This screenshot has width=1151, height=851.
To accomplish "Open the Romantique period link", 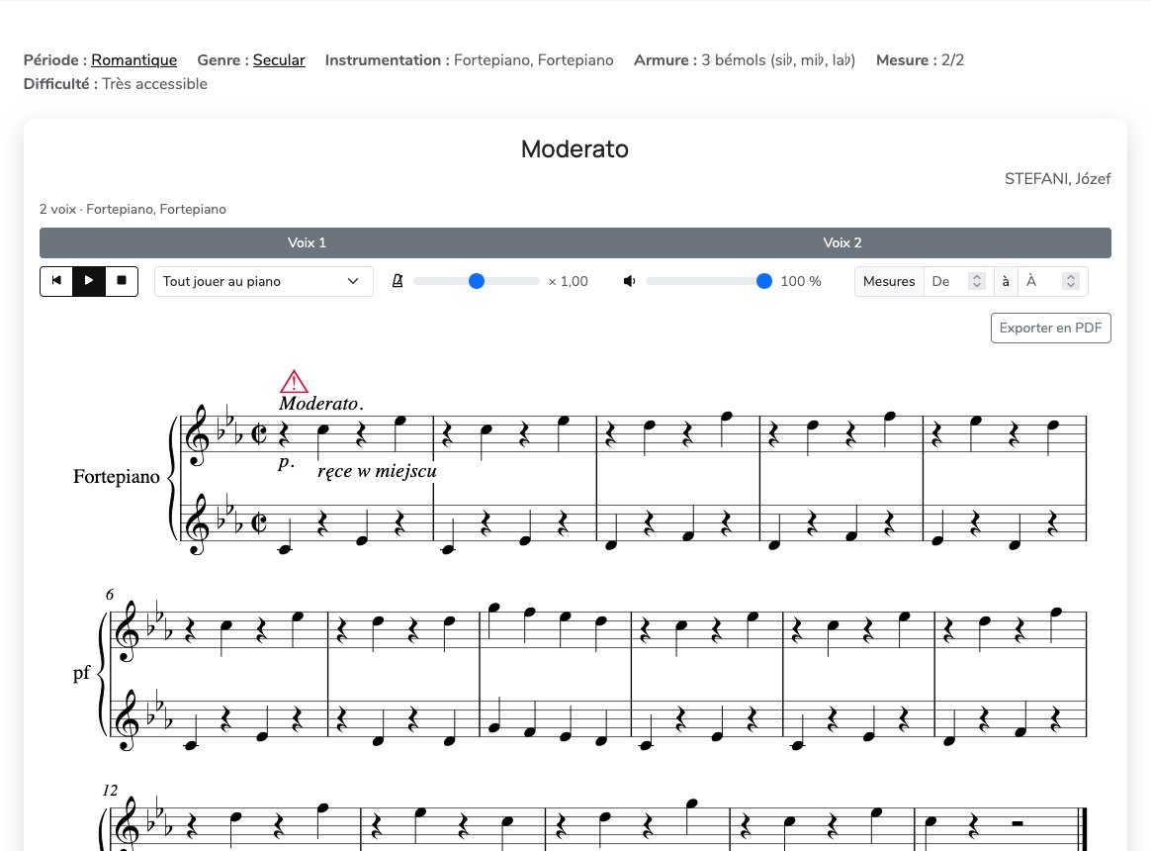I will pos(133,60).
